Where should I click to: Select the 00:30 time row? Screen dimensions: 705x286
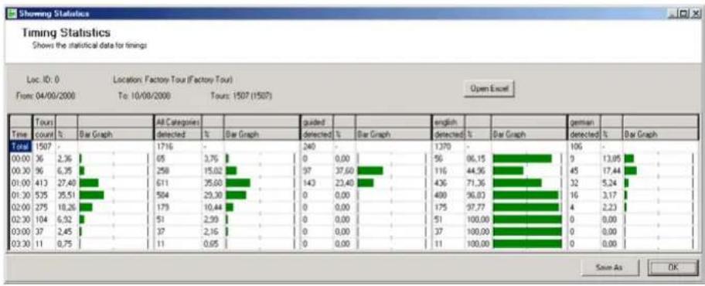[21, 170]
